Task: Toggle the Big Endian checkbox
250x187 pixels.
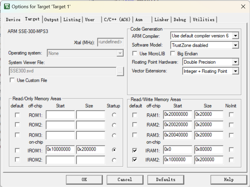Action: pos(173,54)
